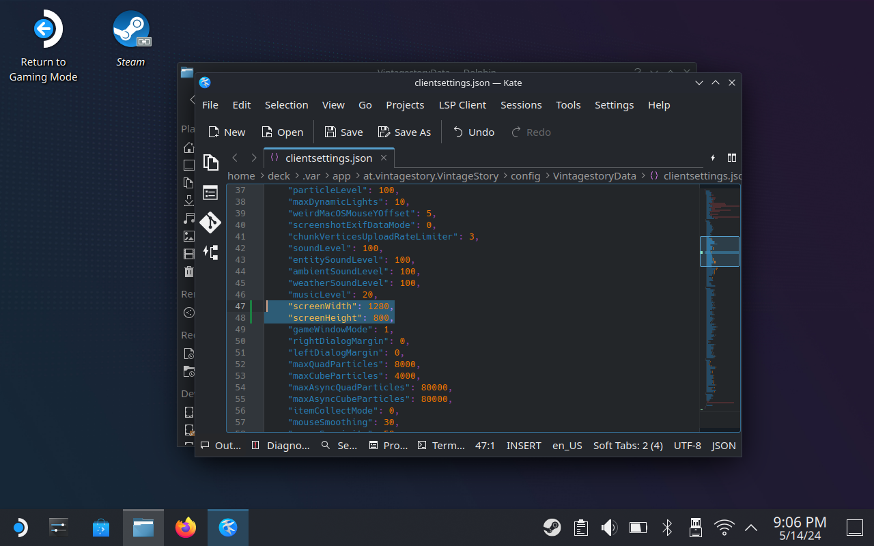Click the Steam tray icon
The height and width of the screenshot is (546, 874).
552,528
